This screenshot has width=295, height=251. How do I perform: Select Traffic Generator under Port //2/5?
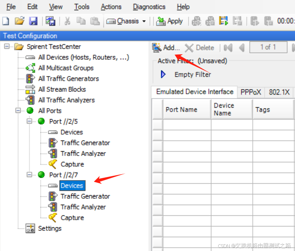click(x=85, y=143)
